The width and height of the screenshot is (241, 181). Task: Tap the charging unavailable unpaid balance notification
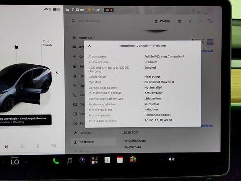26,120
